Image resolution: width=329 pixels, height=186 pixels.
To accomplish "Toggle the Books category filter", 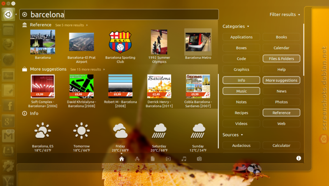I will click(x=281, y=37).
